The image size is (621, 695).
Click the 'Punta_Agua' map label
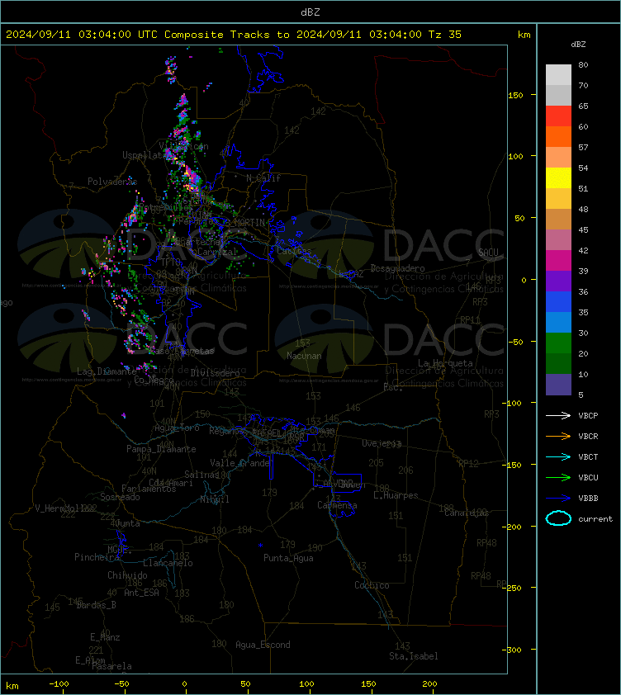(x=288, y=558)
